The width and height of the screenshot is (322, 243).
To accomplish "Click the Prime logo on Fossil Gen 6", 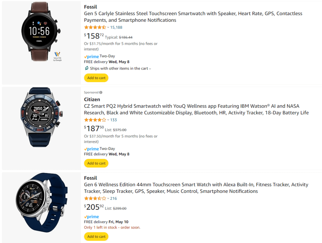I will point(91,217).
